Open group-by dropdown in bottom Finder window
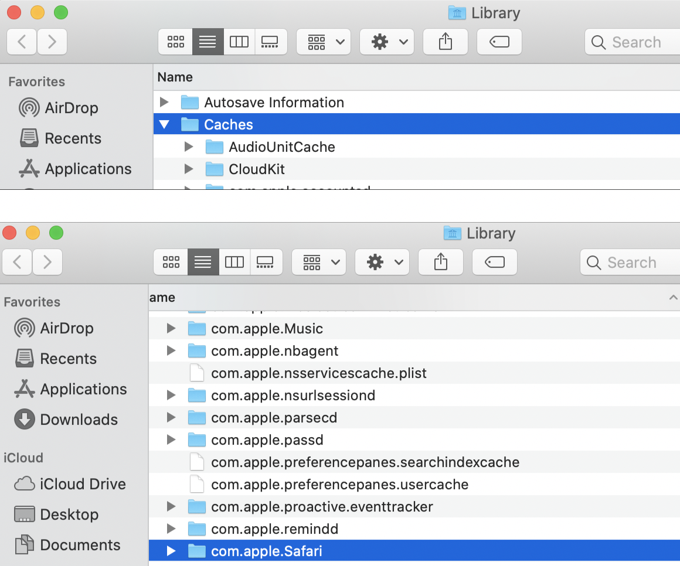The height and width of the screenshot is (566, 680). (319, 262)
